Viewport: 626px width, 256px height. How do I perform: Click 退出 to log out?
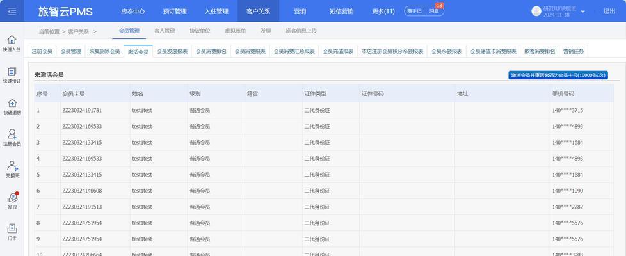click(609, 11)
